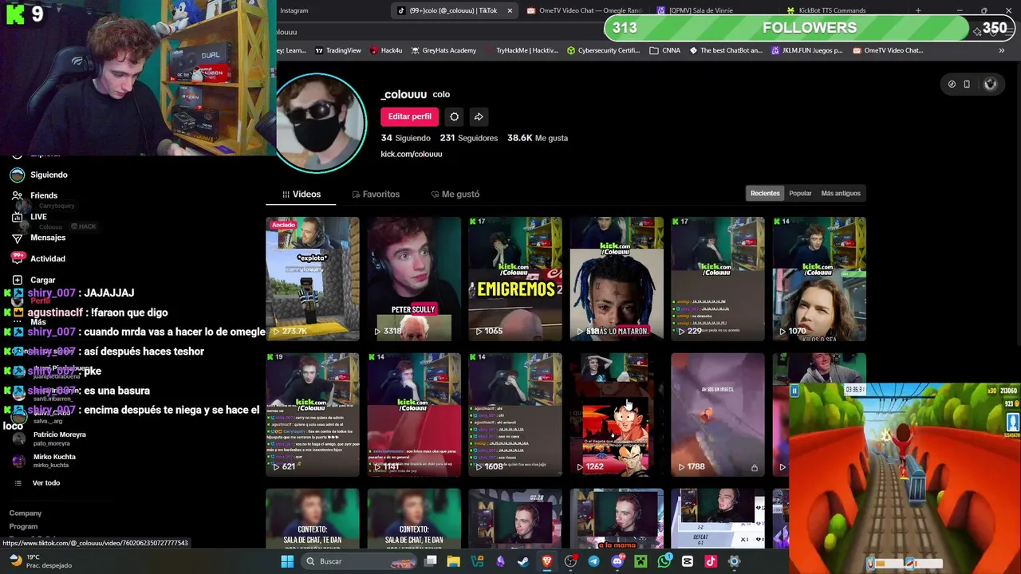
Task: Show more bookmarks via the chevron
Action: (x=1001, y=50)
